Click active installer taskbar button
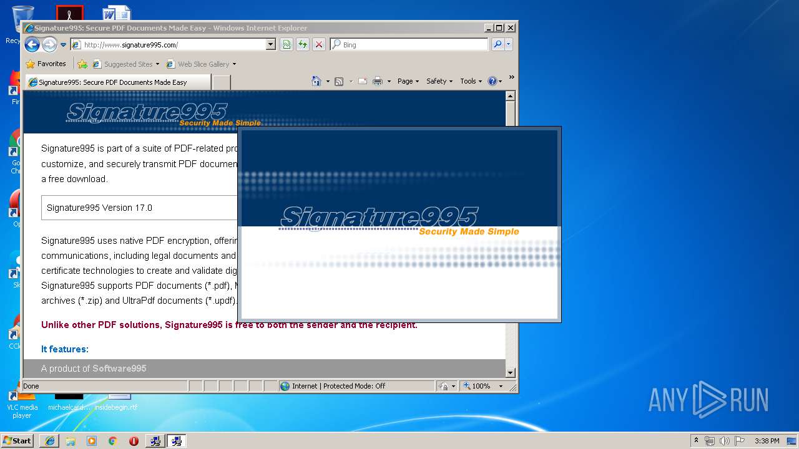 tap(177, 441)
